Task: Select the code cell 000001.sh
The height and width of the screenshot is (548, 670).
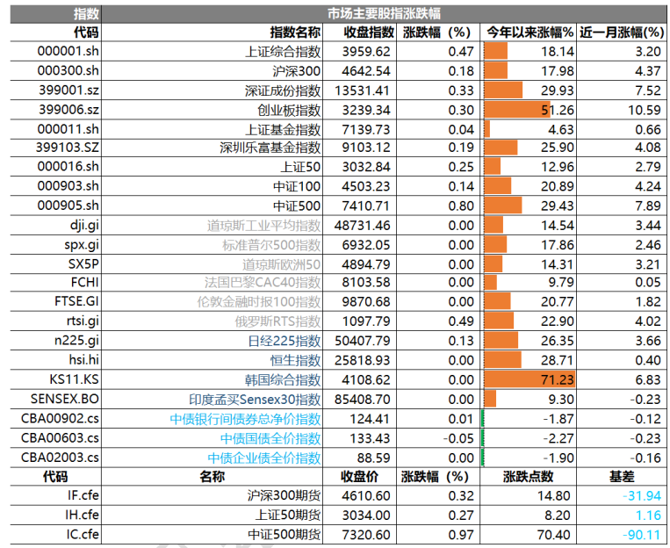Action: [x=68, y=52]
